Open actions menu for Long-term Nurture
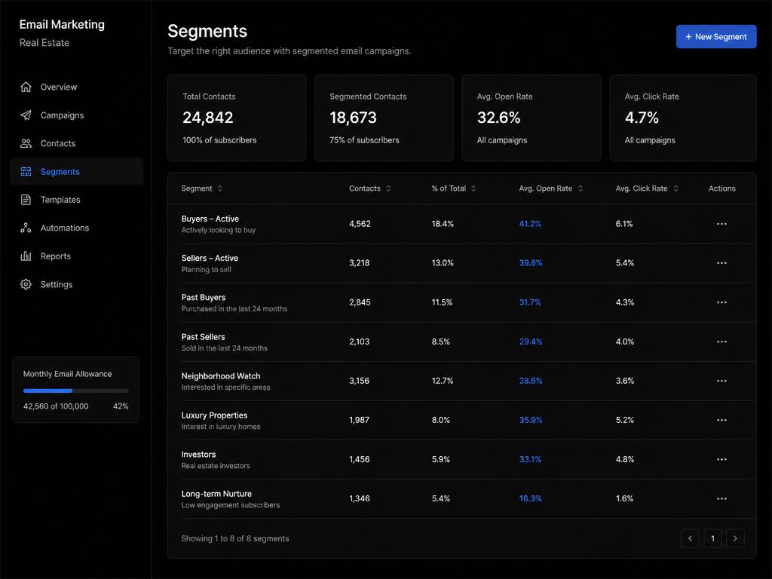 pos(721,498)
